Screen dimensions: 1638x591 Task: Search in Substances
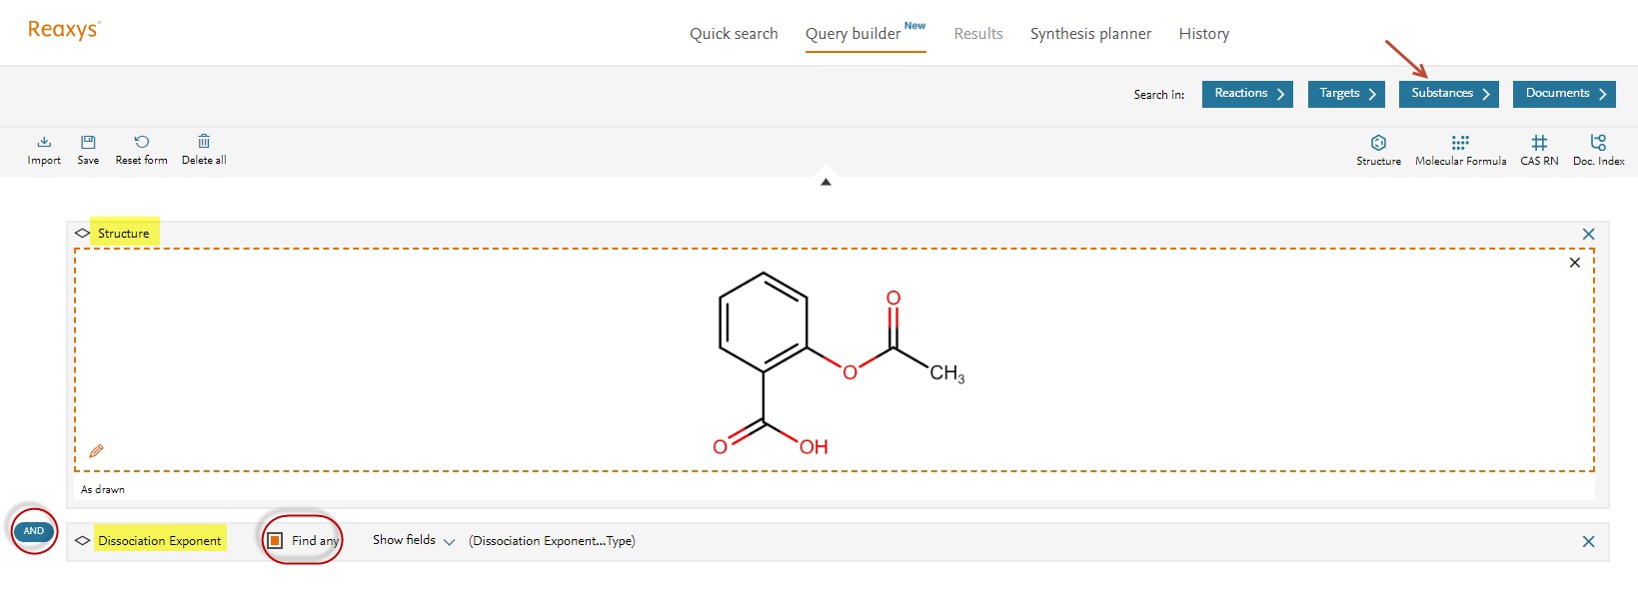(1448, 94)
